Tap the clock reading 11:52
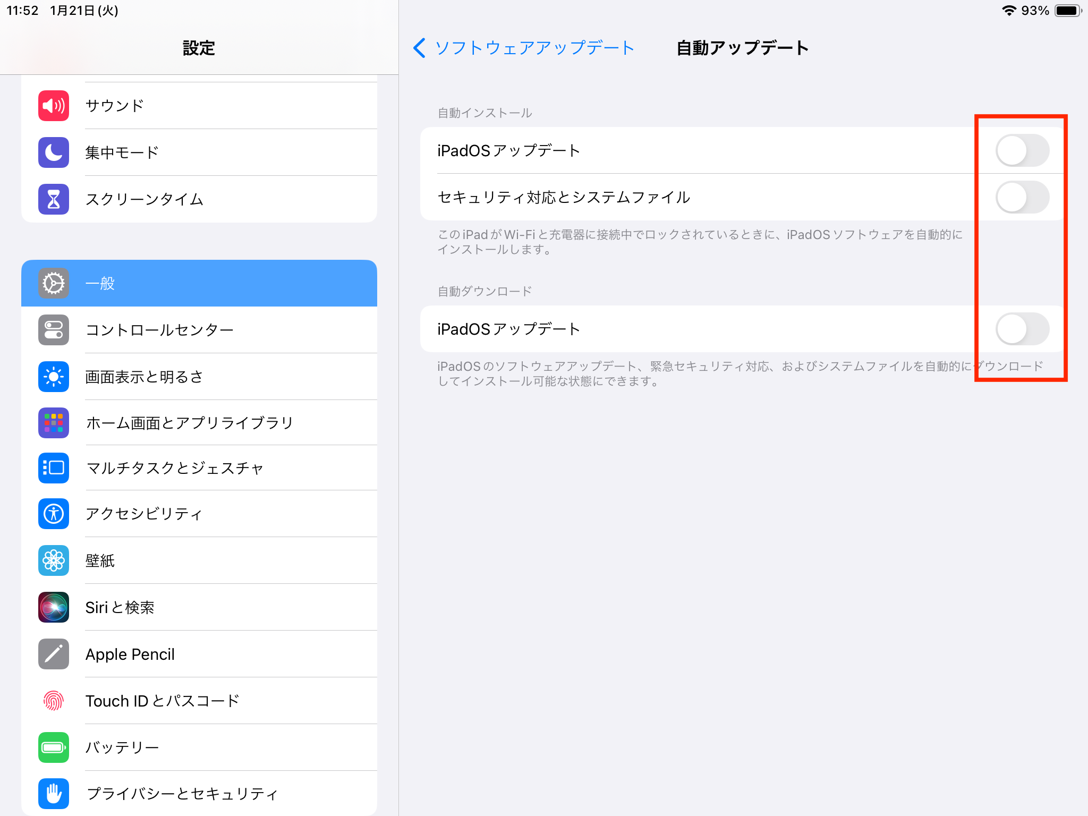The image size is (1088, 816). 22,11
